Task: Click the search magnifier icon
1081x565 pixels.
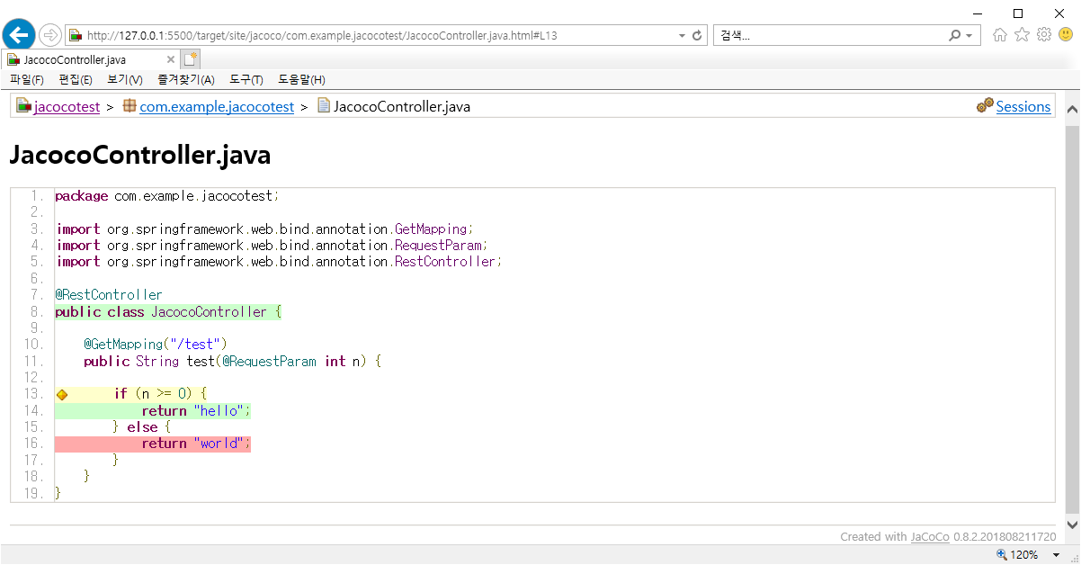Action: click(x=955, y=36)
